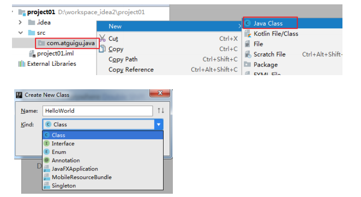Expand the .idea folder
This screenshot has height=197, width=361.
[x=20, y=22]
